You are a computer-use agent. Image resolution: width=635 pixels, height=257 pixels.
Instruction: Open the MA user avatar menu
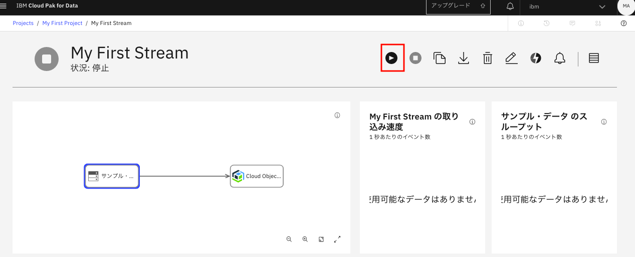626,6
